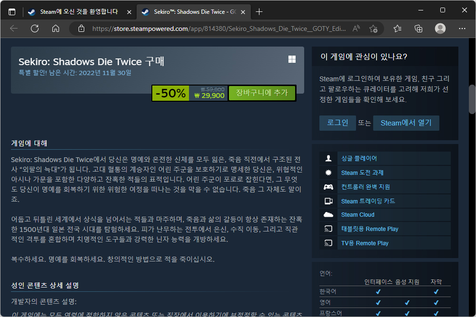The image size is (476, 317).
Task: Add Sekiro to cart with 장바구니에 추가
Action: pyautogui.click(x=262, y=93)
